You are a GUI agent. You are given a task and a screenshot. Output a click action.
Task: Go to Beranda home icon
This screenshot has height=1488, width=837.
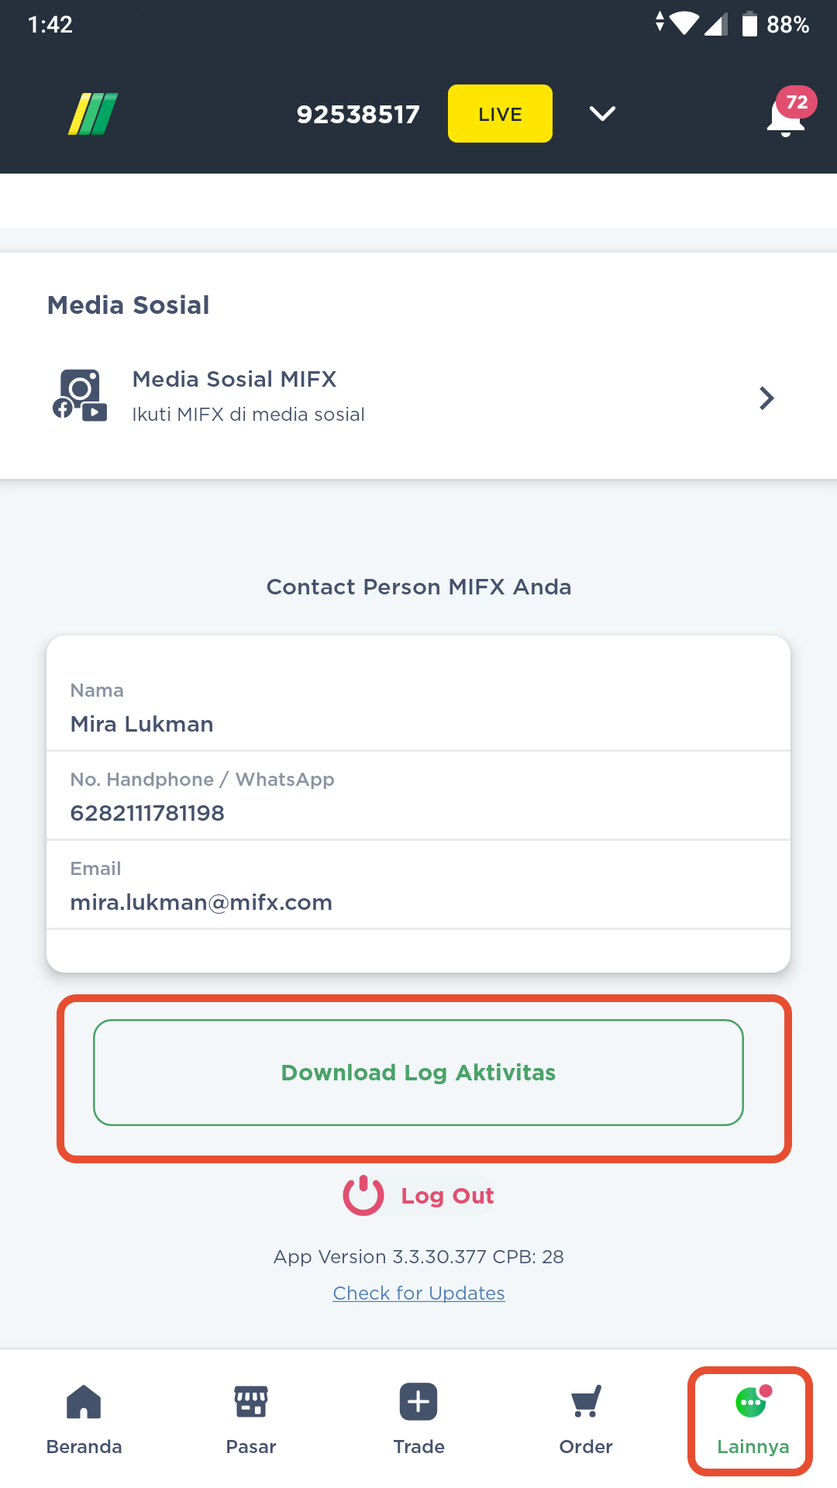(x=84, y=1402)
